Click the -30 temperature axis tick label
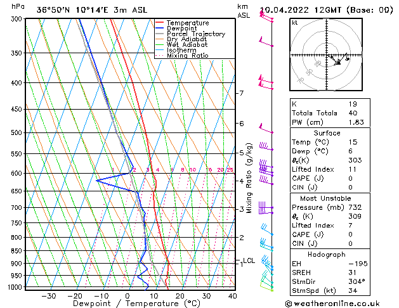This screenshot has width=399, height=308. tap(49, 296)
